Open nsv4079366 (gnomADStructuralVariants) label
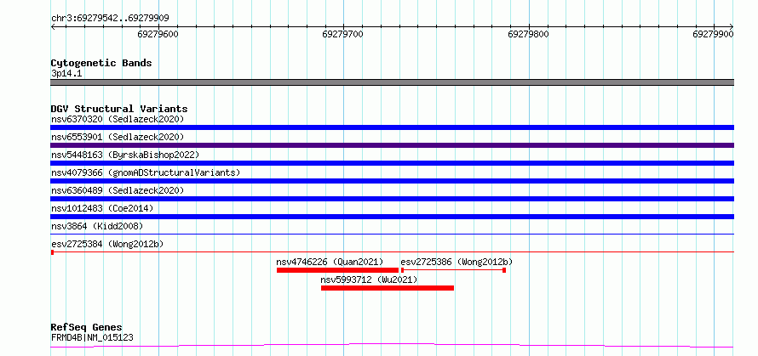758x356 pixels. (x=146, y=172)
